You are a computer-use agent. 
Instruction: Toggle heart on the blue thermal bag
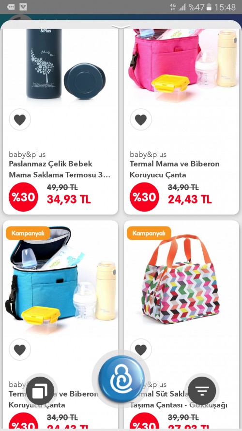click(20, 349)
